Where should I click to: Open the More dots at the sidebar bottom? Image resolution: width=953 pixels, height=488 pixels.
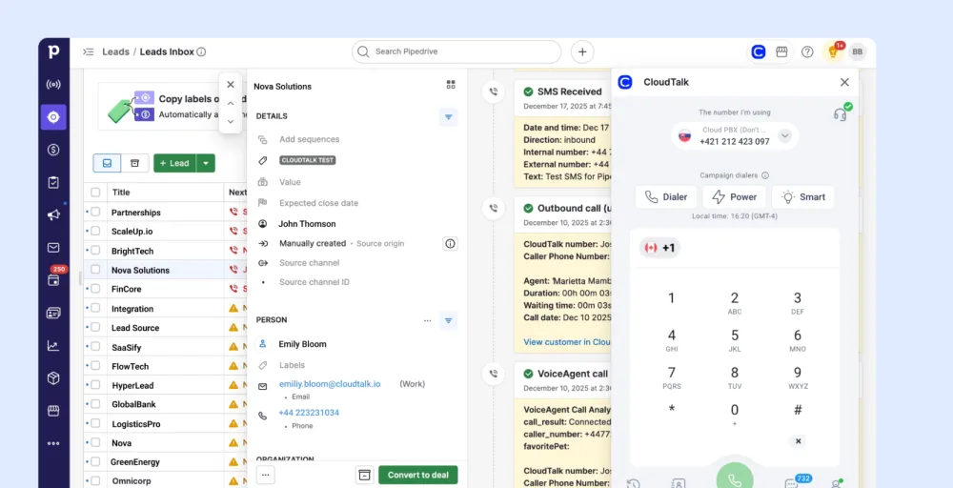[x=53, y=443]
